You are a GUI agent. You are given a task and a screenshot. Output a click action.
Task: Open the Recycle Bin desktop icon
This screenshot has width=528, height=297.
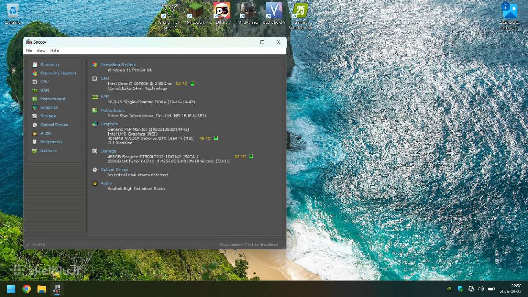(13, 14)
